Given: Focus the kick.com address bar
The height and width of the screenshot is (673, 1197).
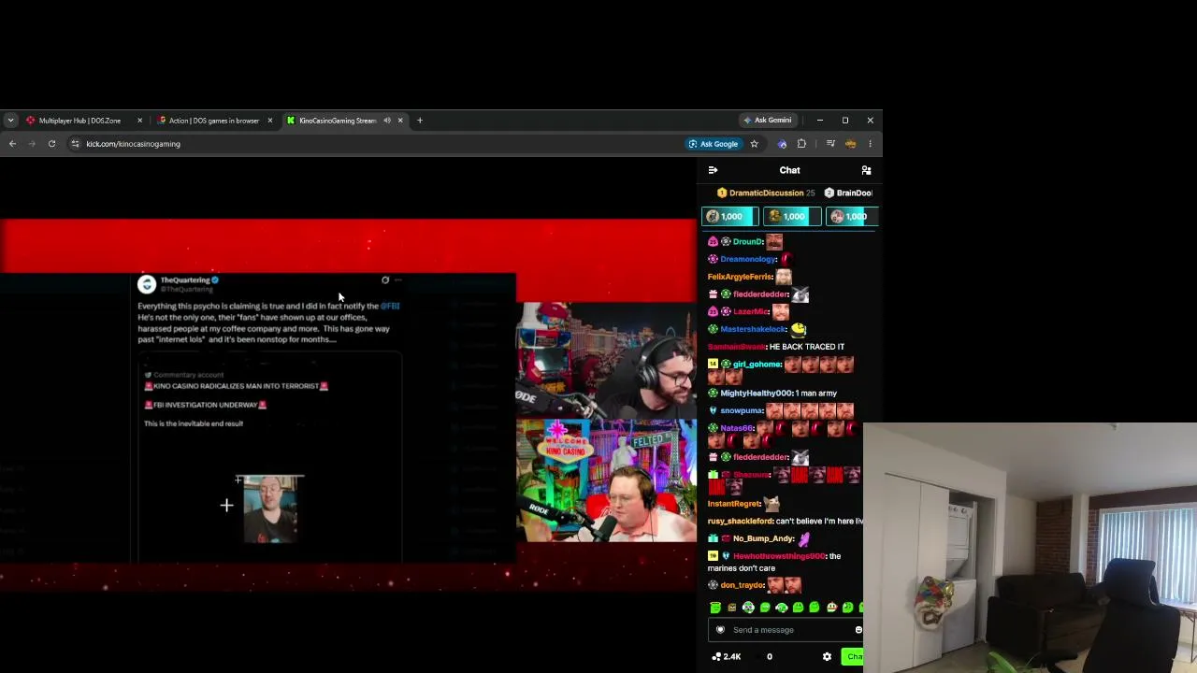Looking at the screenshot, I should coord(374,144).
